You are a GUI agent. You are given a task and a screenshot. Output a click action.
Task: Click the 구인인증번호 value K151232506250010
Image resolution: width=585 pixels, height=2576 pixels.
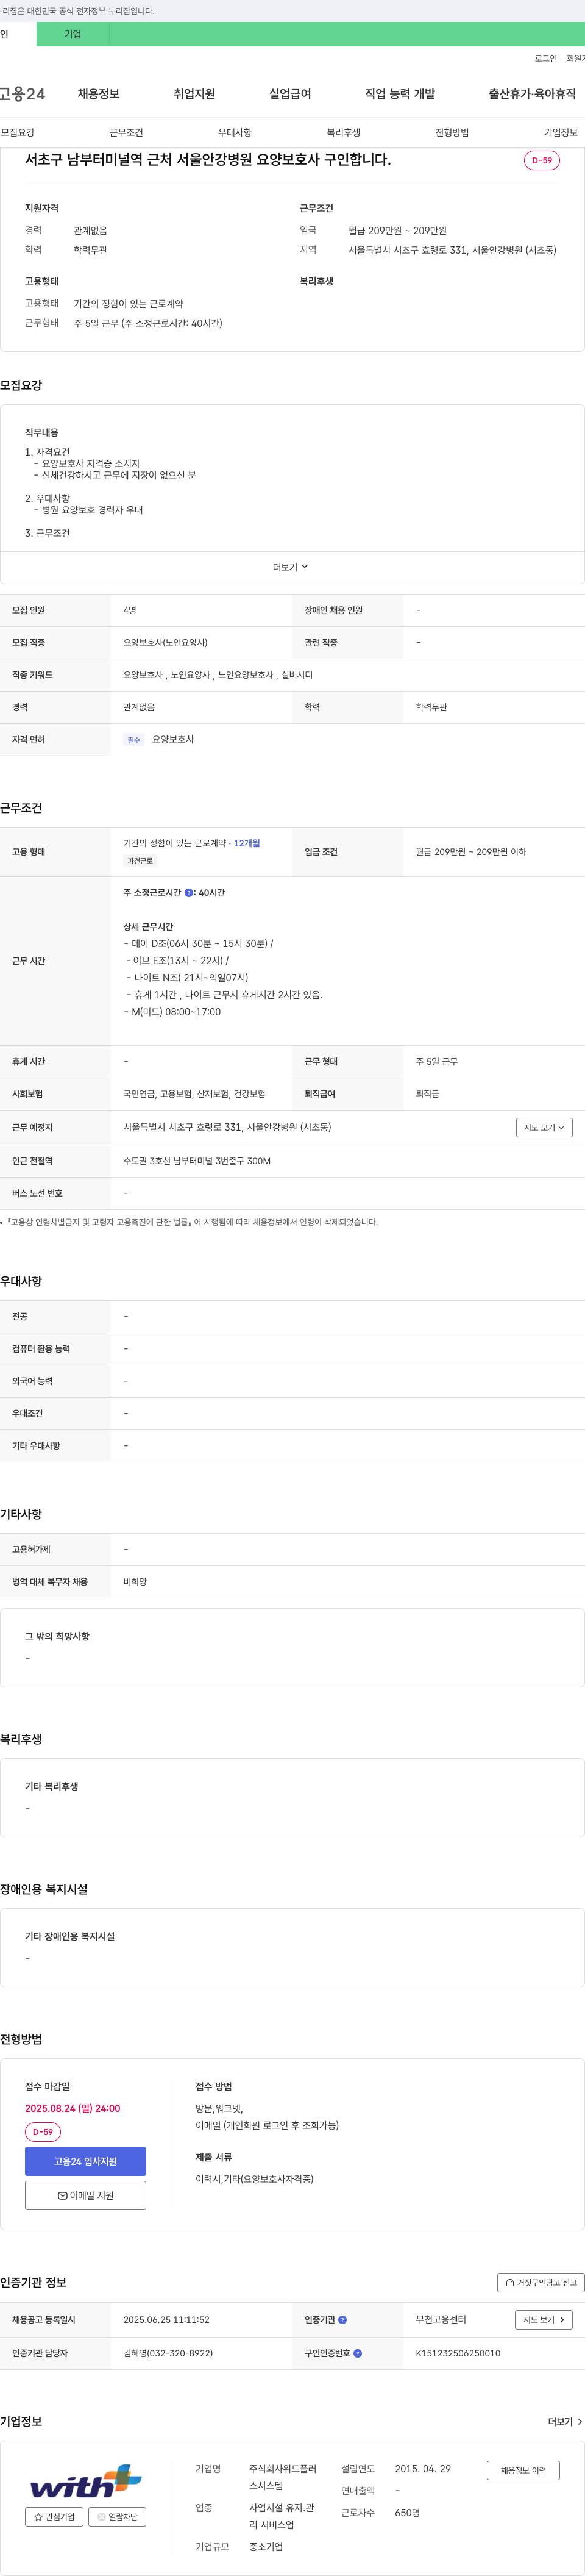coord(458,2353)
